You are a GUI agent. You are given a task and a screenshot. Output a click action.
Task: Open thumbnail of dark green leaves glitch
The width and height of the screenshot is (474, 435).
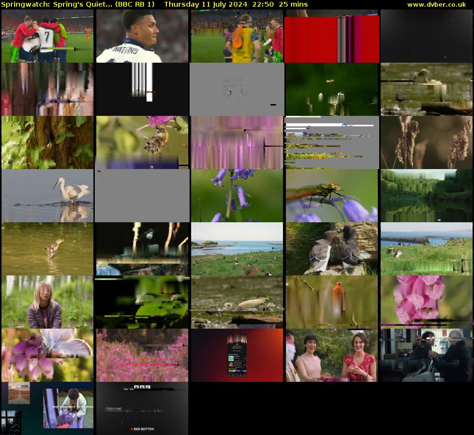click(142, 302)
